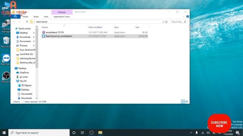Sort files by Size column

[x=137, y=27]
